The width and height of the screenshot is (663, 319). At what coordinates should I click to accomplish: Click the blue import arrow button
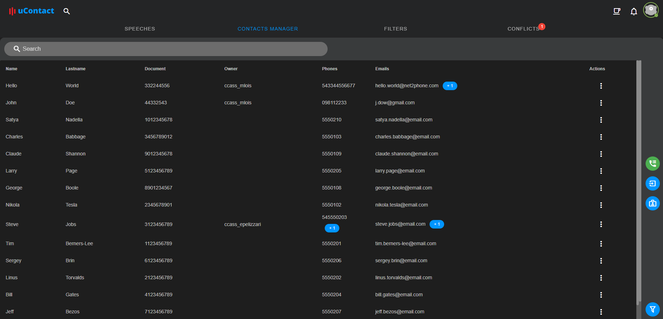click(x=652, y=183)
